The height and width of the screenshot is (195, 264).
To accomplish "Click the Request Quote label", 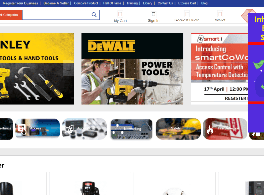I will pos(187,20).
